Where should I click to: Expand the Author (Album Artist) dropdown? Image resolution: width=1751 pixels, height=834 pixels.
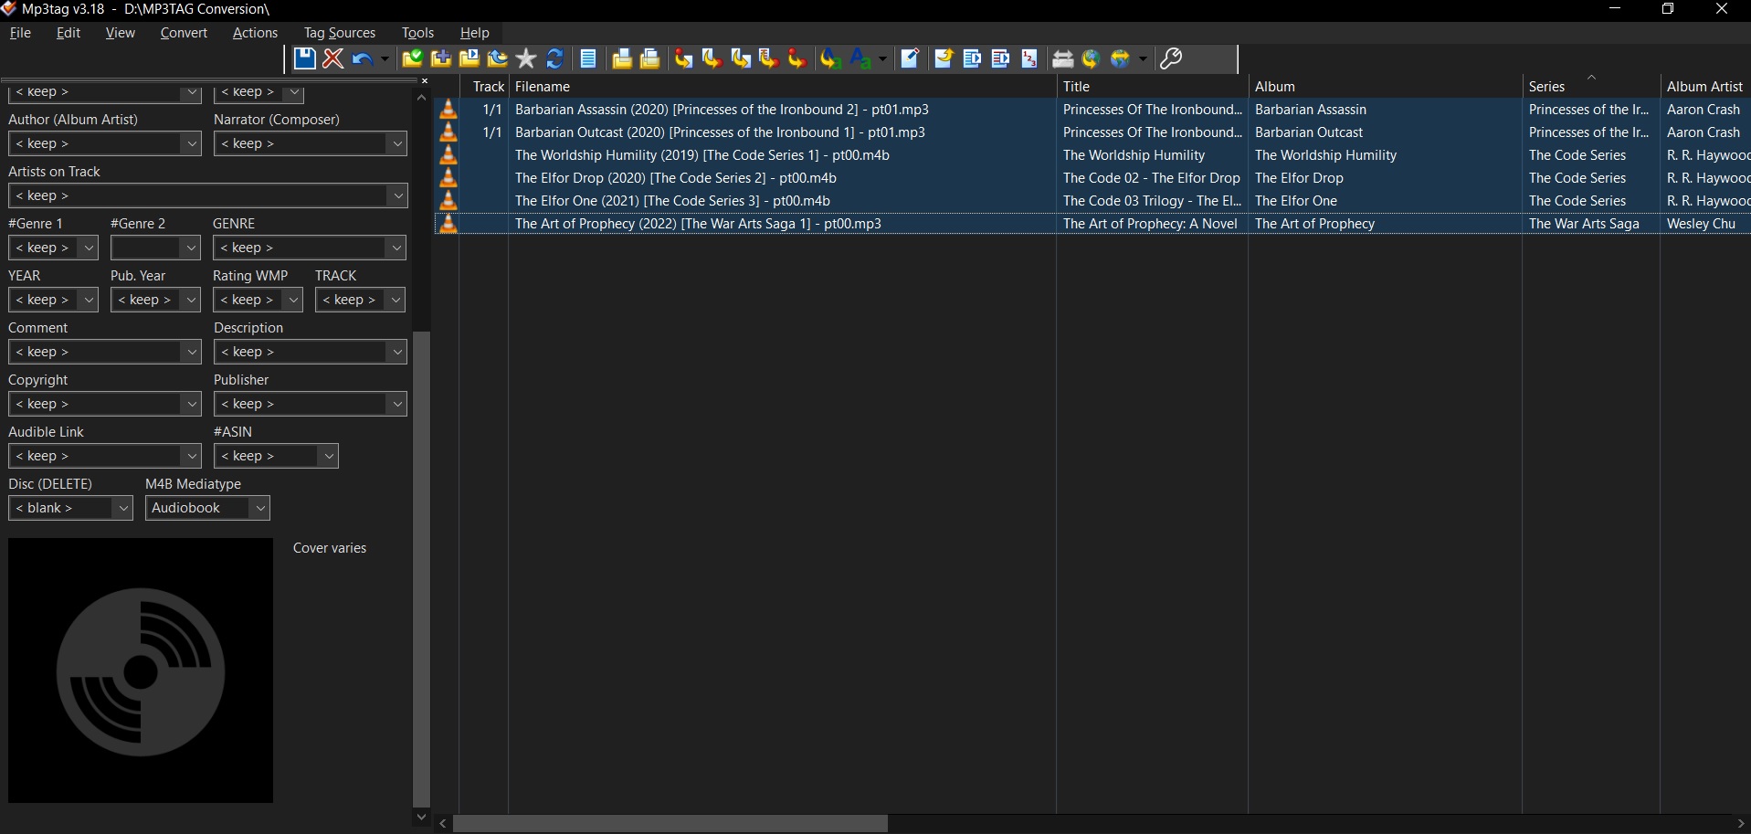coord(191,143)
